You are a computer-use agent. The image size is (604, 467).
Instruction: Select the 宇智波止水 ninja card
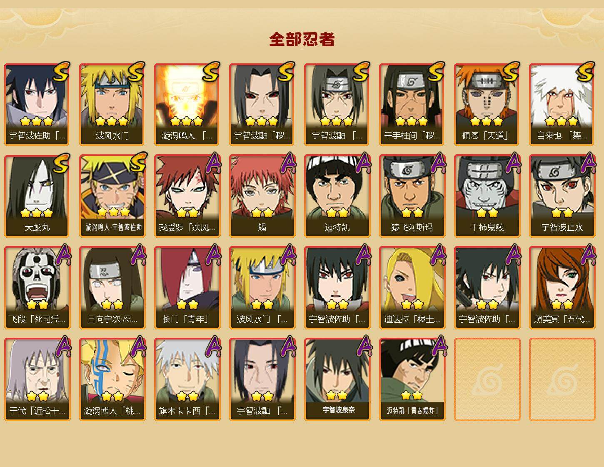click(562, 196)
